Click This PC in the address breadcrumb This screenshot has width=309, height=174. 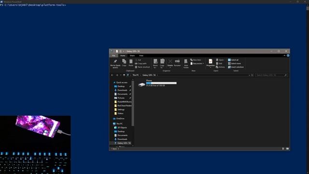point(136,75)
